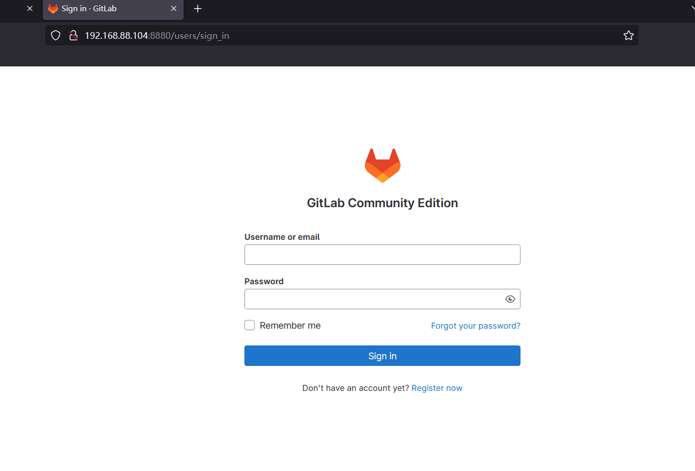The width and height of the screenshot is (695, 471).
Task: Click the insecure connection padlock icon
Action: (x=73, y=35)
